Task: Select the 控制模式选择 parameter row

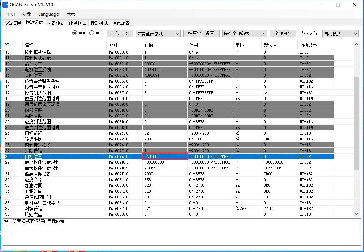Action: point(38,52)
